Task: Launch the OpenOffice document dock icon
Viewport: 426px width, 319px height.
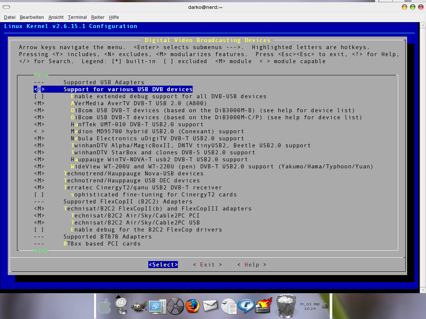Action: click(229, 306)
